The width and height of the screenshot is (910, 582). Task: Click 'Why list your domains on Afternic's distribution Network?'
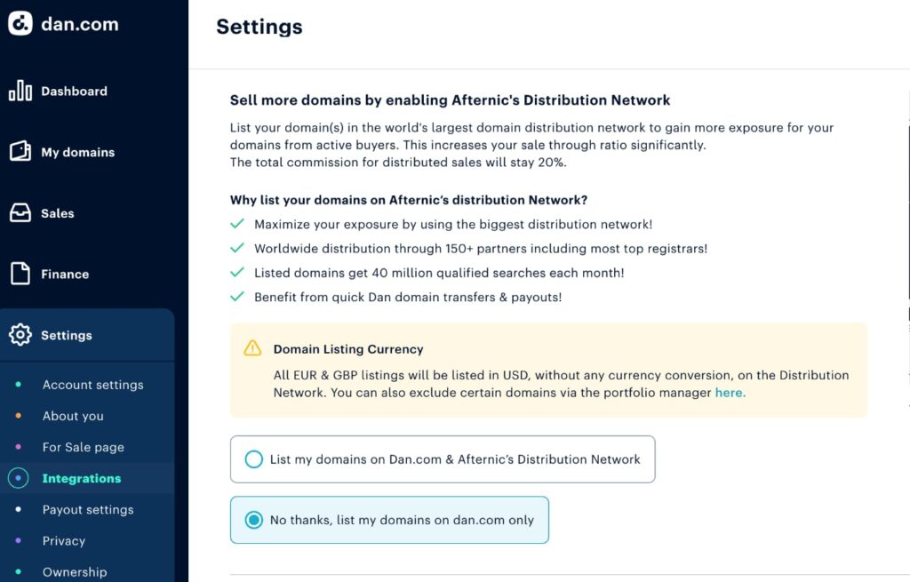(409, 200)
